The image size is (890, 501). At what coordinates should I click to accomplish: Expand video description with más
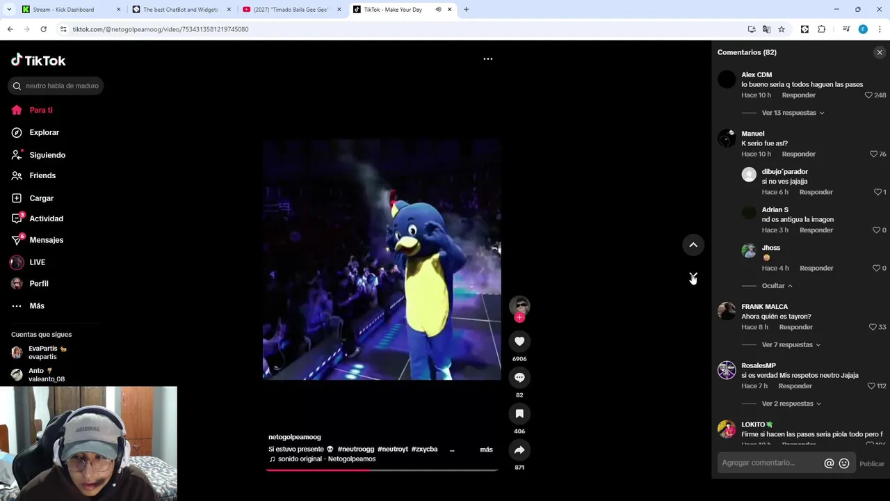click(487, 450)
